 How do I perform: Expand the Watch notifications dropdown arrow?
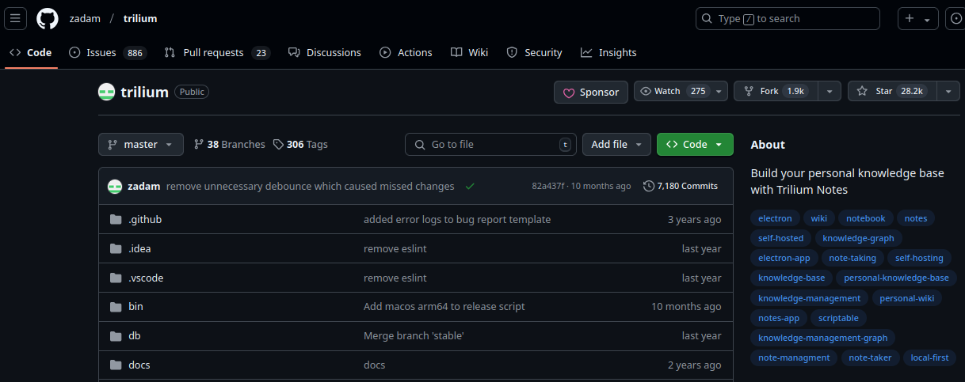[719, 92]
